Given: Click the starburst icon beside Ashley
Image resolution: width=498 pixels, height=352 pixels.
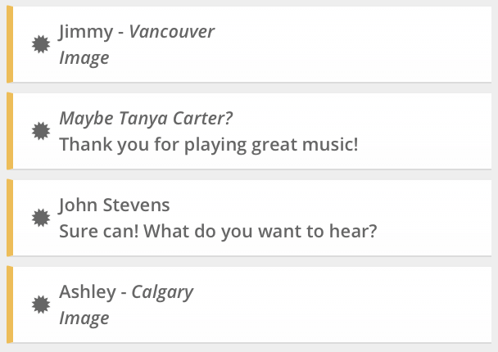Looking at the screenshot, I should [x=41, y=305].
